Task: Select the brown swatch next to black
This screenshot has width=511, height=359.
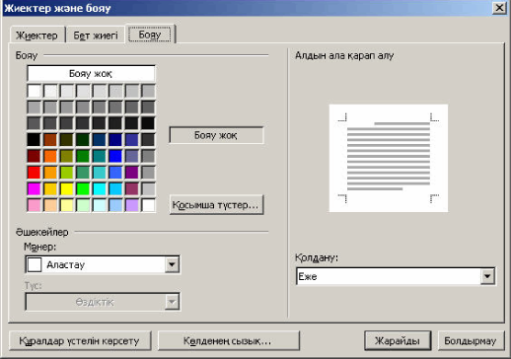Action: click(x=50, y=139)
